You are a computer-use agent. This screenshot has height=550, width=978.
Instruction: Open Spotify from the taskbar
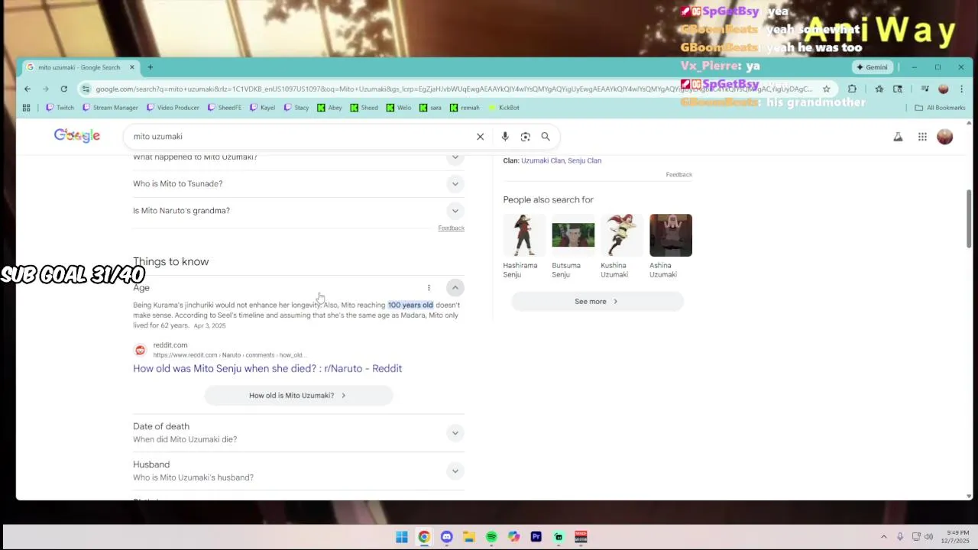491,537
